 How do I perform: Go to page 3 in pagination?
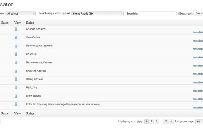[157, 122]
